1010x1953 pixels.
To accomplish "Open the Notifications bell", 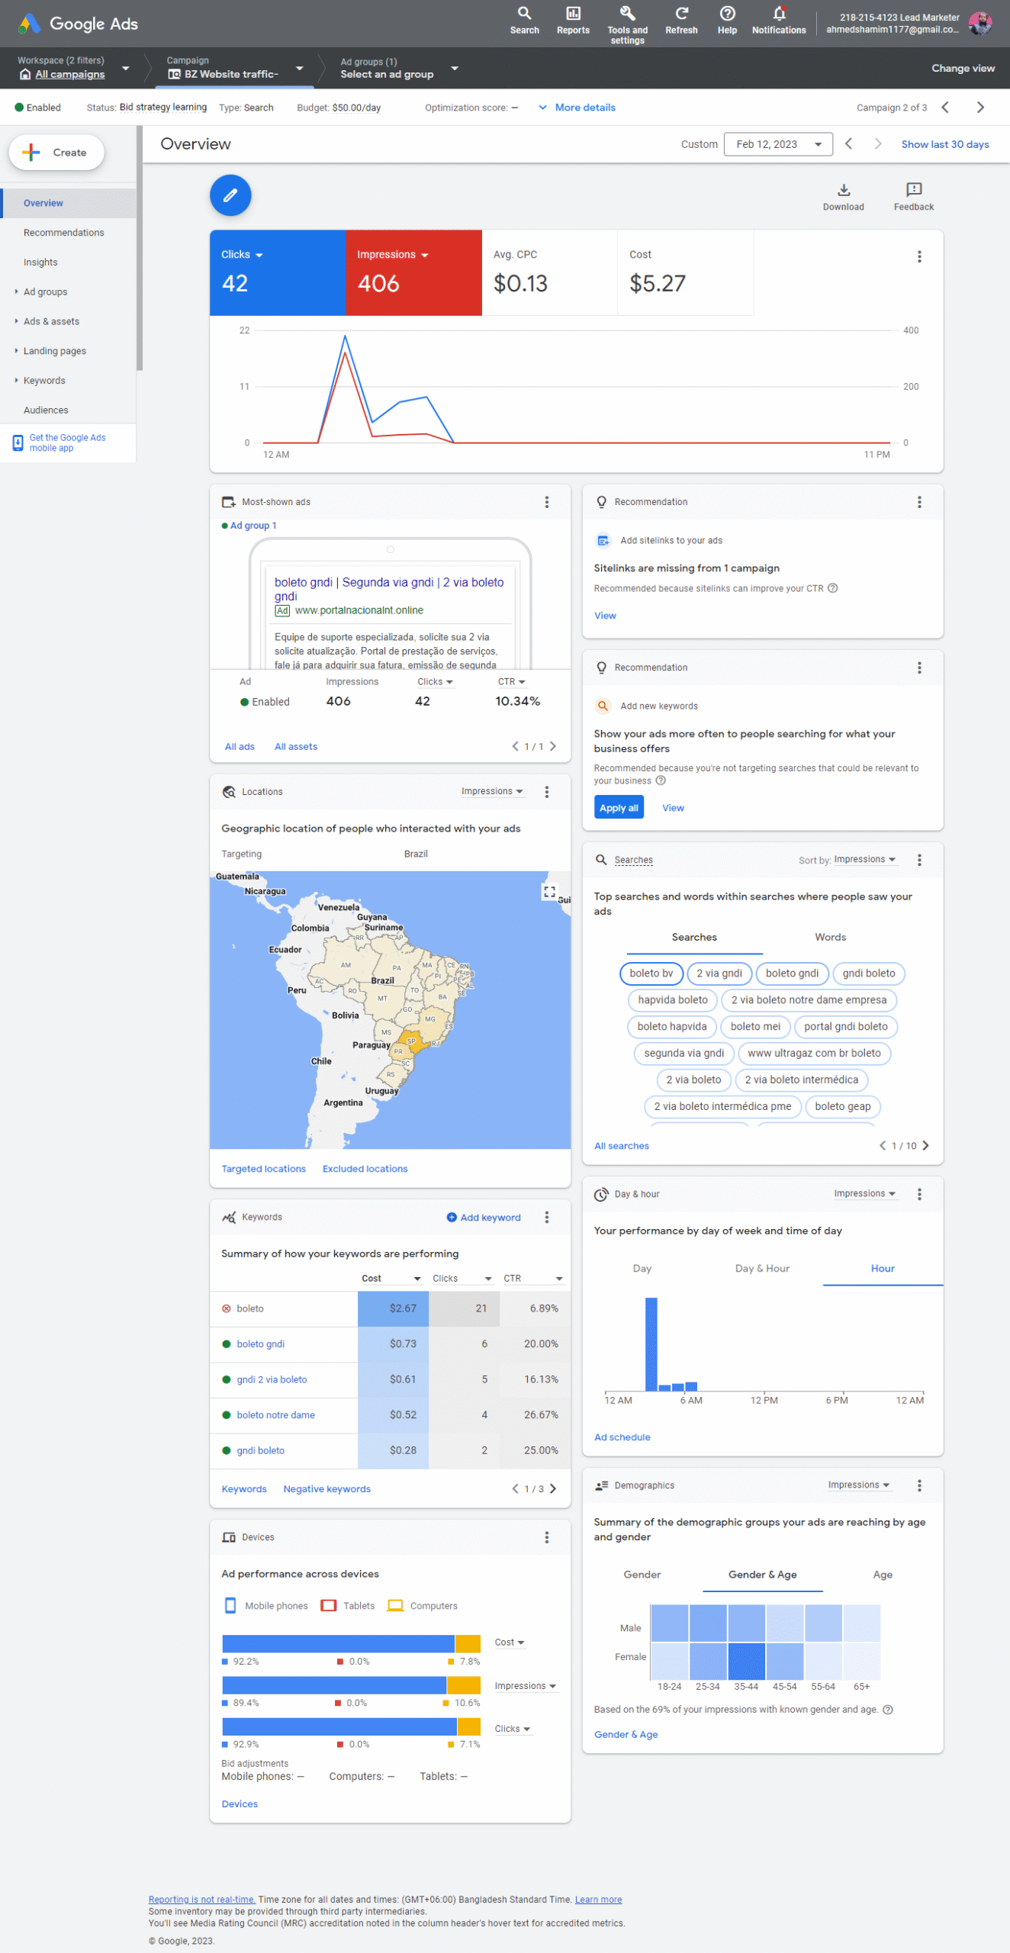I will [778, 14].
